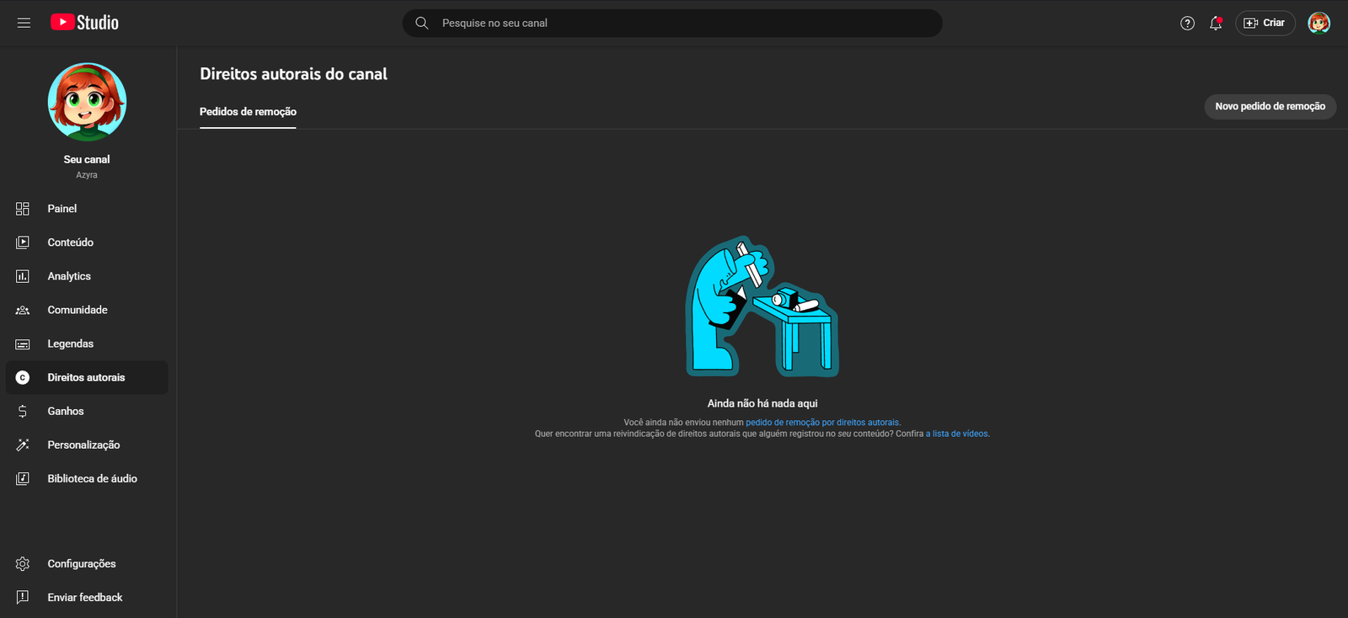This screenshot has height=618, width=1348.
Task: Open the Legendas page
Action: 87,344
